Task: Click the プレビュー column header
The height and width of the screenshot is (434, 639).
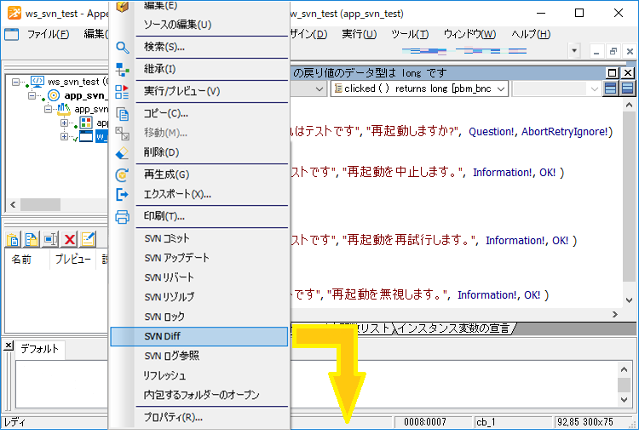Action: coord(73,260)
